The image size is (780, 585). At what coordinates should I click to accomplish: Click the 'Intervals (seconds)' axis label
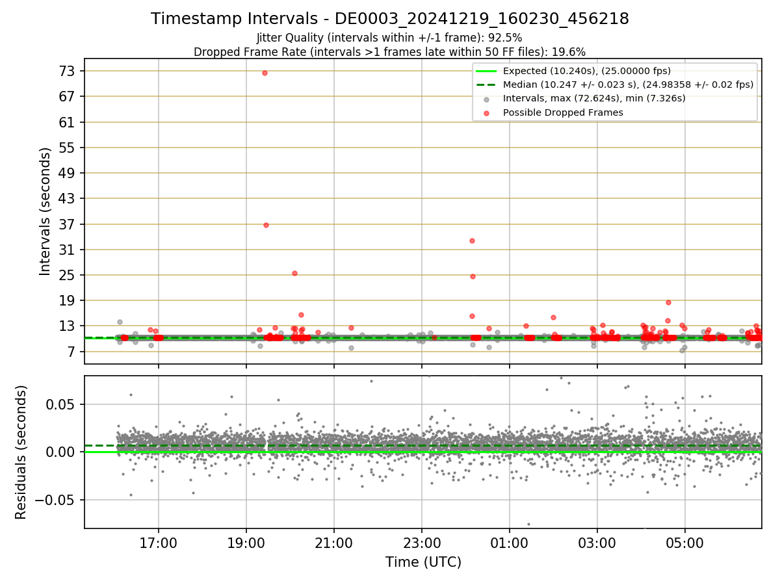(45, 211)
